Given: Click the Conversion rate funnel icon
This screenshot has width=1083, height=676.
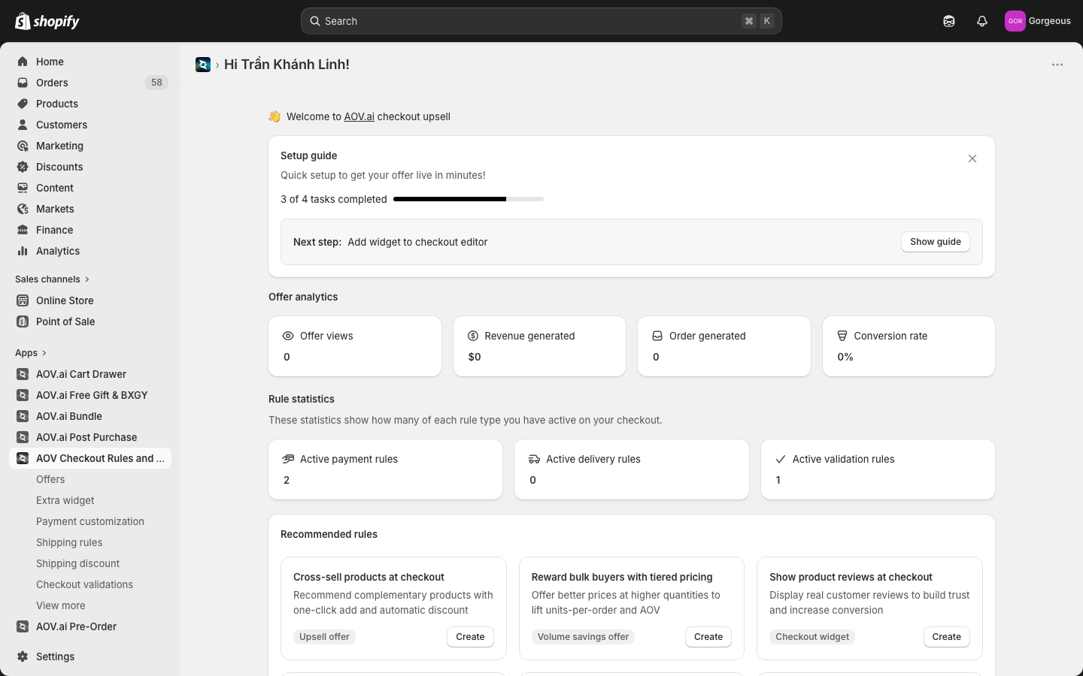Looking at the screenshot, I should [x=842, y=336].
